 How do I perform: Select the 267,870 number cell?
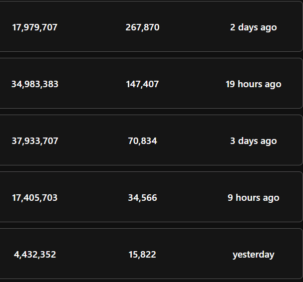pos(142,27)
